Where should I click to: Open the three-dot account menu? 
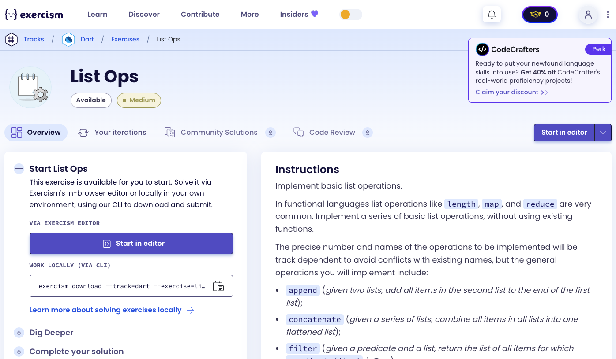[x=608, y=15]
